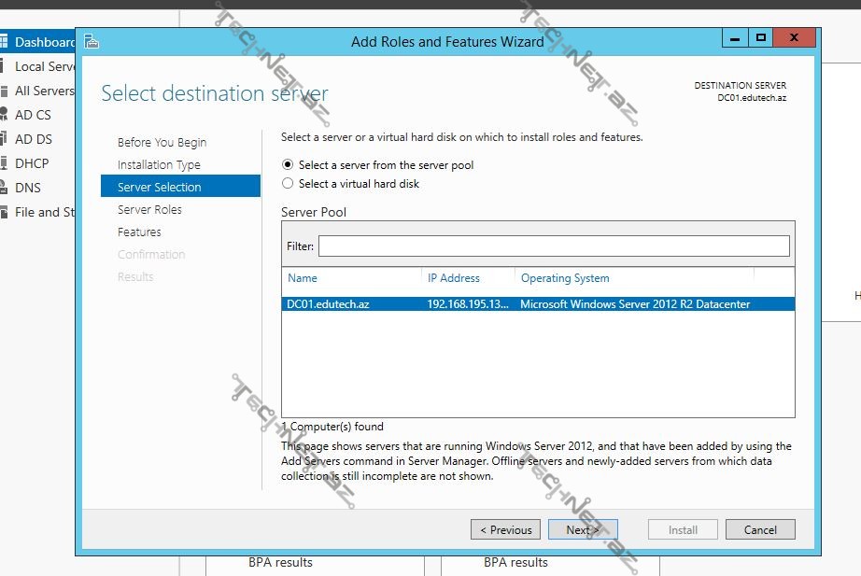This screenshot has width=861, height=576.
Task: Jump to Features step
Action: (139, 232)
